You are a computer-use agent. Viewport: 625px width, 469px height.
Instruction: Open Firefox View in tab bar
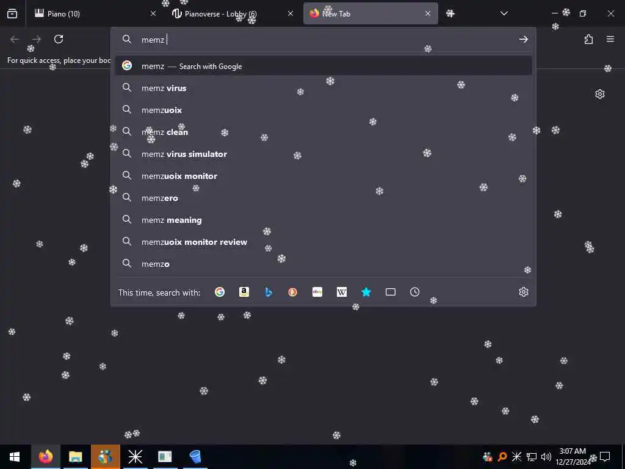12,13
